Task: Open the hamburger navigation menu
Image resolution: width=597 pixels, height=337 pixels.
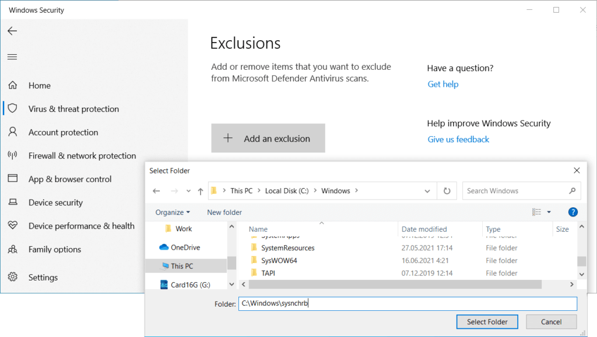Action: (x=12, y=57)
